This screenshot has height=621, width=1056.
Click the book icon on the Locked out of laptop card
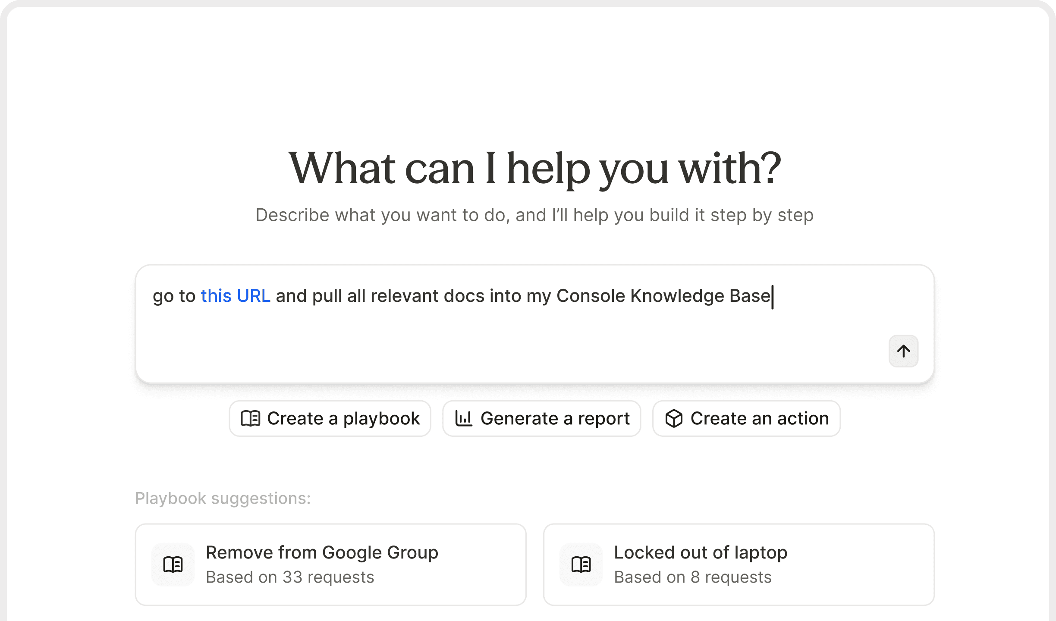pos(581,564)
